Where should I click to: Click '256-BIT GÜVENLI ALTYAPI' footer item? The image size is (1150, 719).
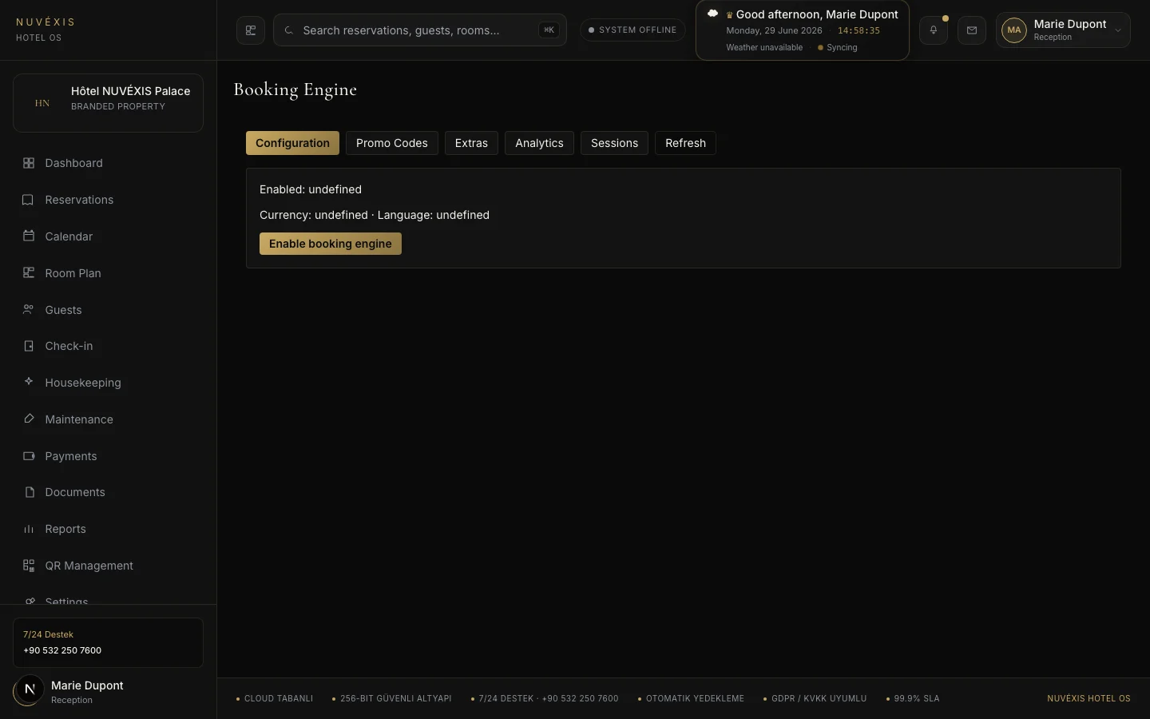coord(391,698)
